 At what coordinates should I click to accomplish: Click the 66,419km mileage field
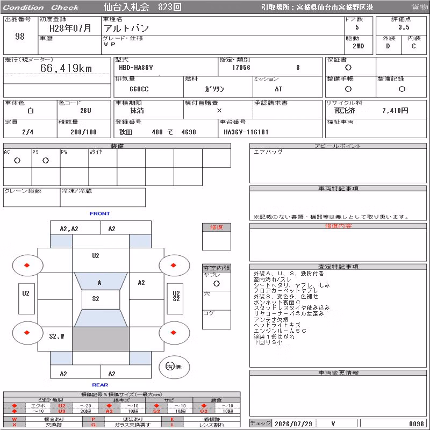[x=57, y=68]
